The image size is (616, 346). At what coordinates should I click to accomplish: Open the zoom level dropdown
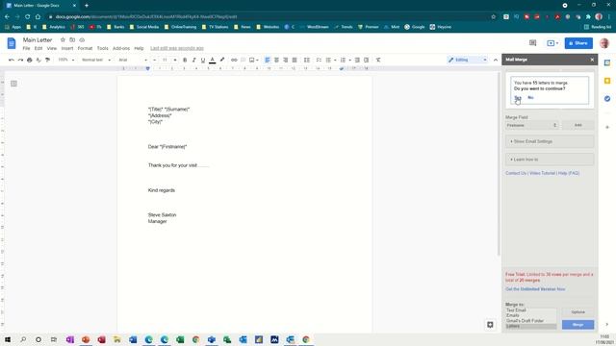click(x=66, y=60)
